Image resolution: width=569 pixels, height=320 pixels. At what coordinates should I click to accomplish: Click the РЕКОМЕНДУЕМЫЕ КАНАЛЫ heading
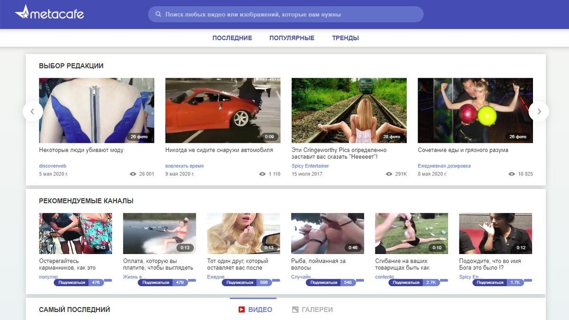tap(86, 201)
